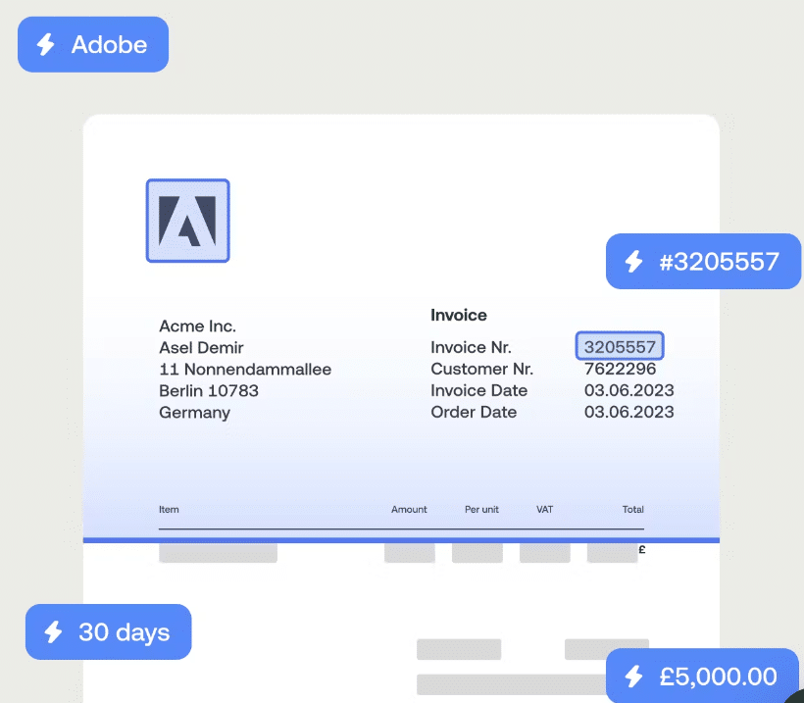Click the lightning icon in the £5,000.00 tag
Viewport: 804px width, 703px height.
click(x=634, y=677)
